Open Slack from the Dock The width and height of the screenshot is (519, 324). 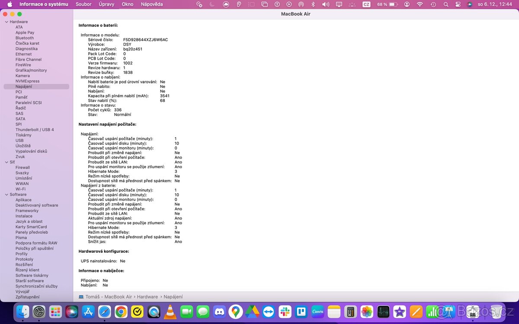285,311
